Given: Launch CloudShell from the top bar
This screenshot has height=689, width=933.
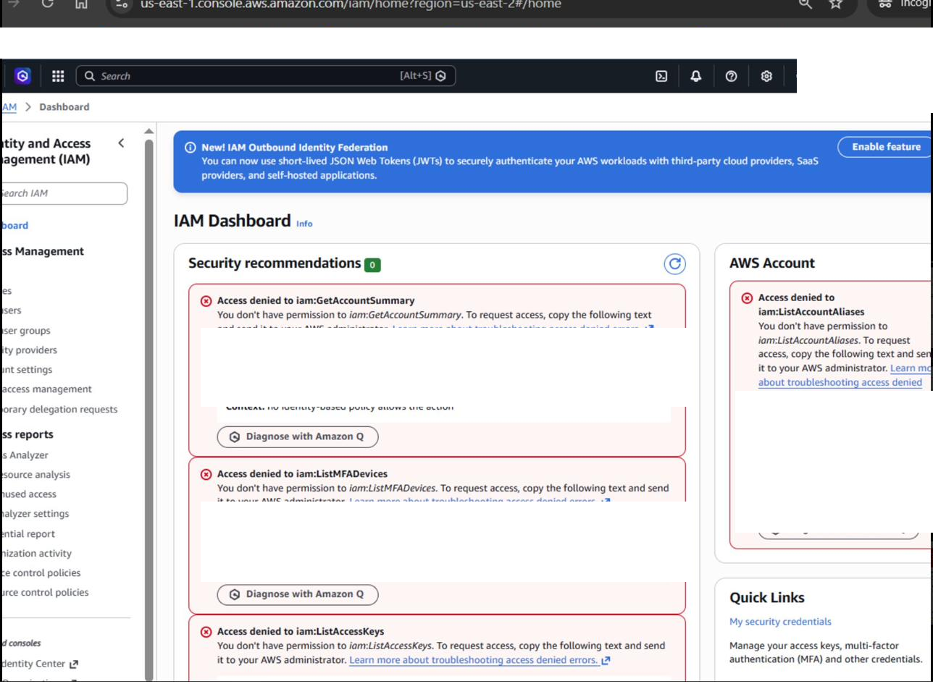Looking at the screenshot, I should (x=661, y=76).
